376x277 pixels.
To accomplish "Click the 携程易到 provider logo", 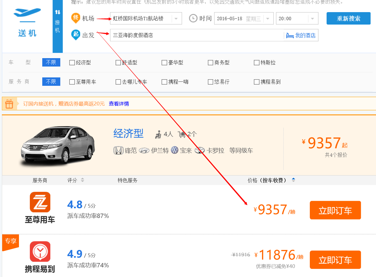I will pyautogui.click(x=40, y=252).
